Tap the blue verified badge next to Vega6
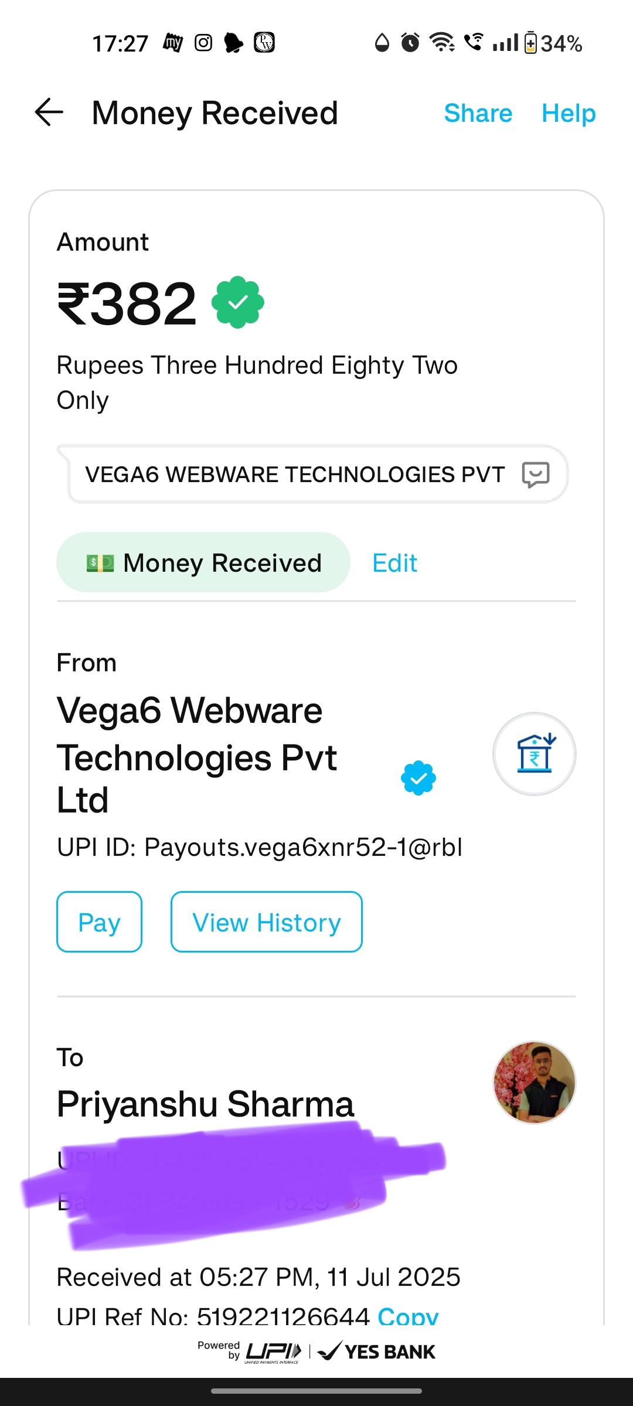Viewport: 633px width, 1406px height. [x=418, y=778]
